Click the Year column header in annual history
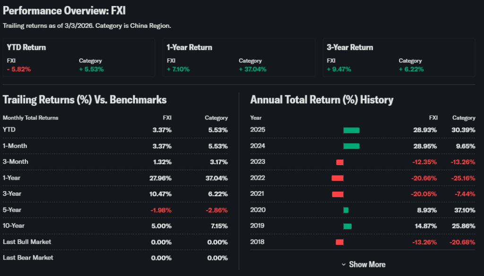The width and height of the screenshot is (484, 276). tap(256, 118)
